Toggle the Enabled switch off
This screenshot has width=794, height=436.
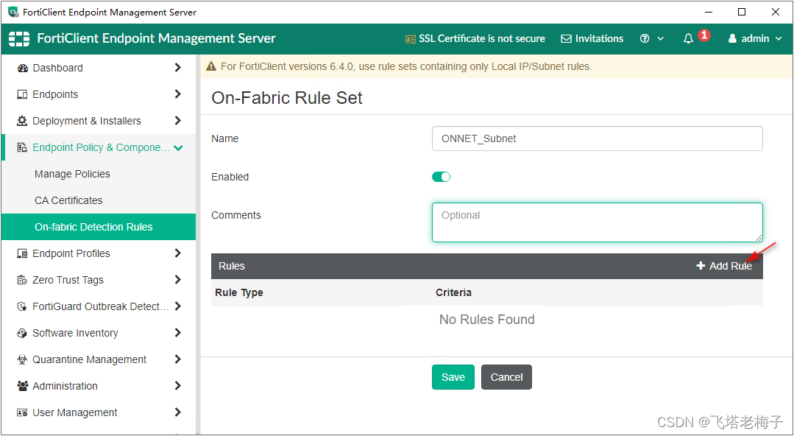(x=441, y=177)
